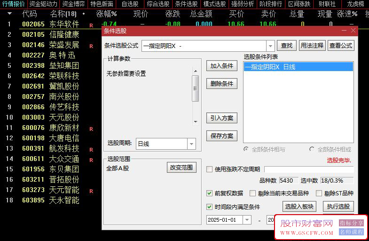This screenshot has height=241, width=369.
Task: Select stock row 603895 天永智能
Action: (x=51, y=201)
